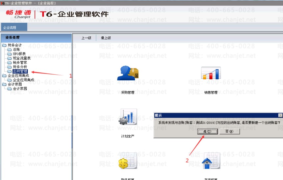The height and width of the screenshot is (180, 283).
Task: Select UFO报表 in the tree
Action: [19, 54]
